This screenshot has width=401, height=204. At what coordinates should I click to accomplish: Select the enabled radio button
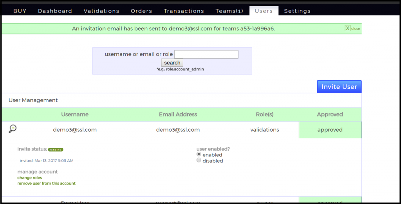click(199, 154)
